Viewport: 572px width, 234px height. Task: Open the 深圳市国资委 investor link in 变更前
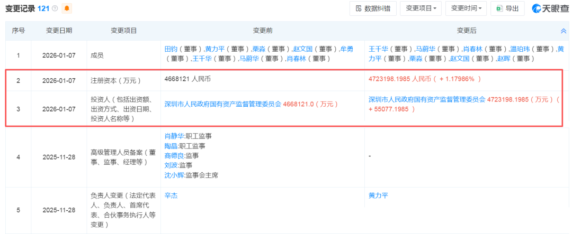click(224, 104)
